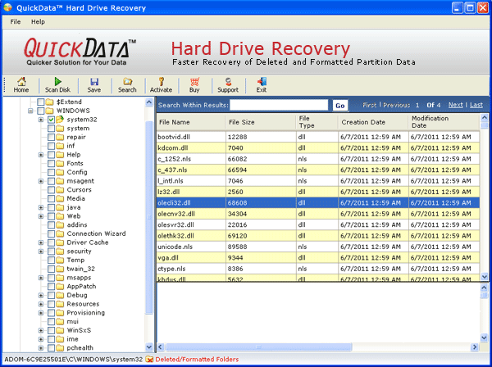
Task: Click the Activate key icon
Action: (161, 82)
